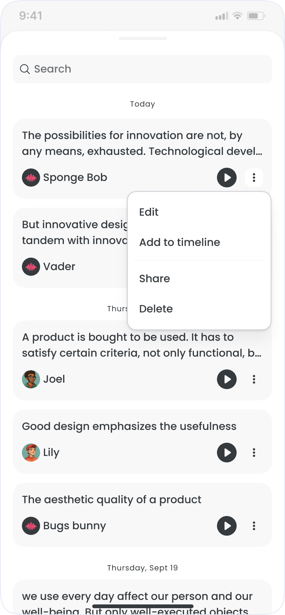Play Joel's recording
Viewport: 285px width, 615px height.
tap(227, 379)
